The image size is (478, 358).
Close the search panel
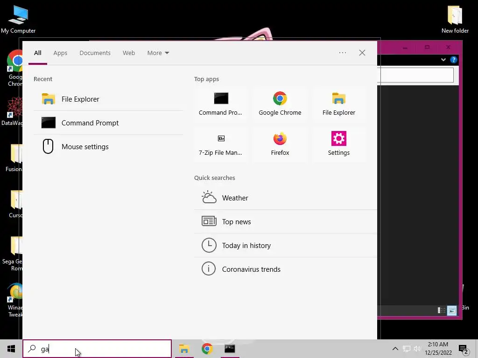click(x=362, y=53)
